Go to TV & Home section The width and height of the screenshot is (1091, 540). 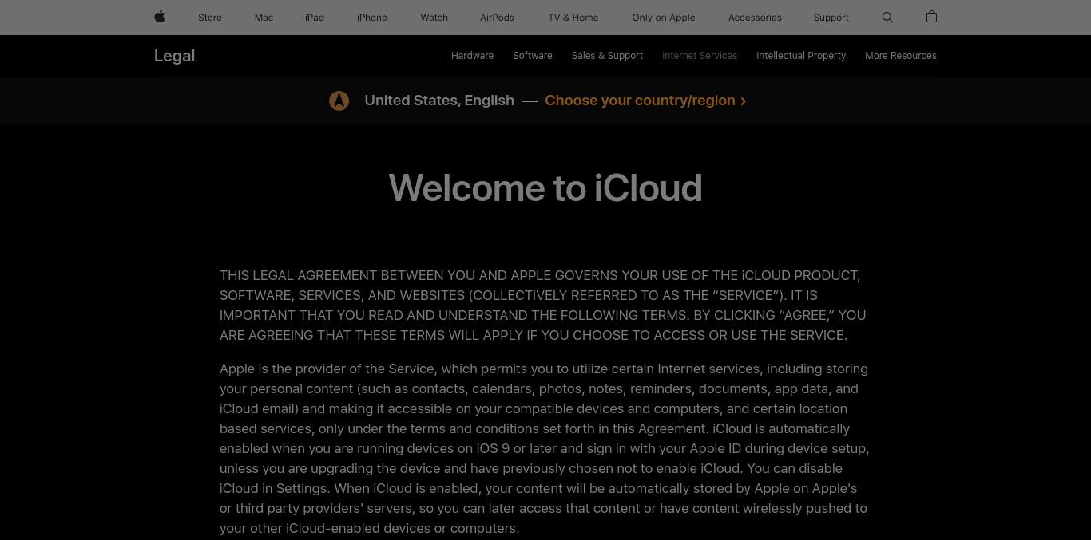tap(573, 18)
